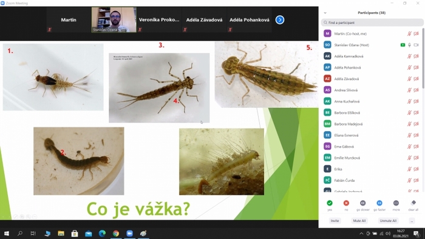Screen dimensions: 425x239
Task: Click the Invite button
Action: [x=335, y=221]
